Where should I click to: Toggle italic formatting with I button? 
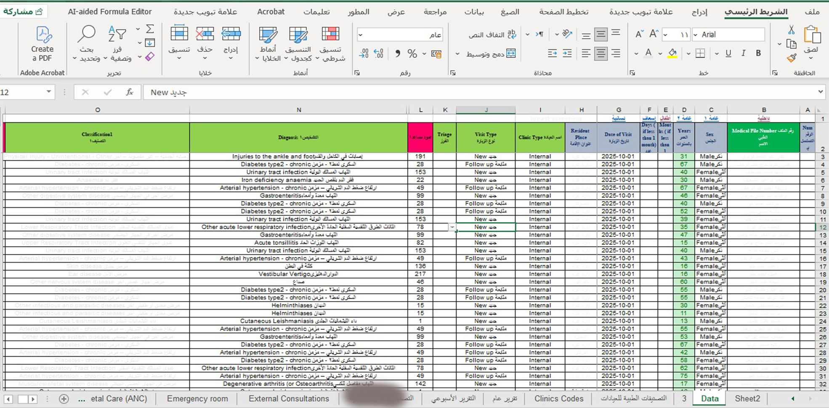(744, 53)
